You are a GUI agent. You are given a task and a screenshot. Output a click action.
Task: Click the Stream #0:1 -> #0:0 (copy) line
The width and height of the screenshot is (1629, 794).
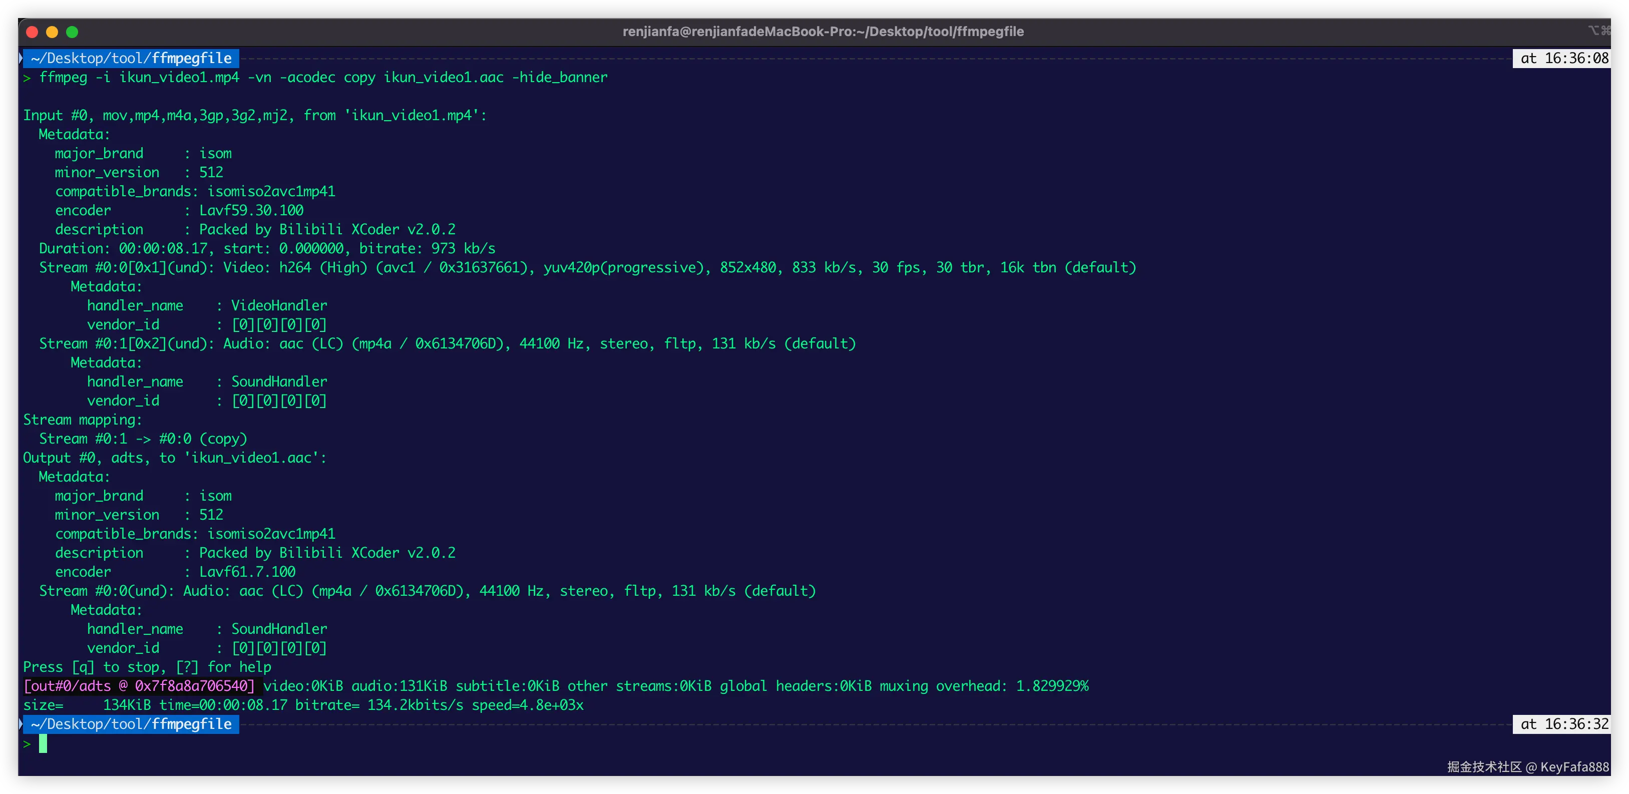pos(143,439)
